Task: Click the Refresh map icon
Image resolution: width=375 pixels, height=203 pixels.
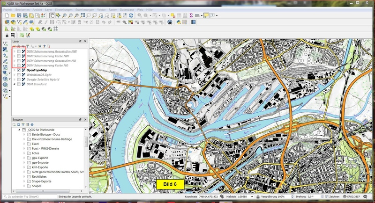Action: (131, 15)
